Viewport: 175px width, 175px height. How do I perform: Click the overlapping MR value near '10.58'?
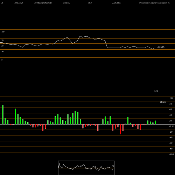point(163,102)
